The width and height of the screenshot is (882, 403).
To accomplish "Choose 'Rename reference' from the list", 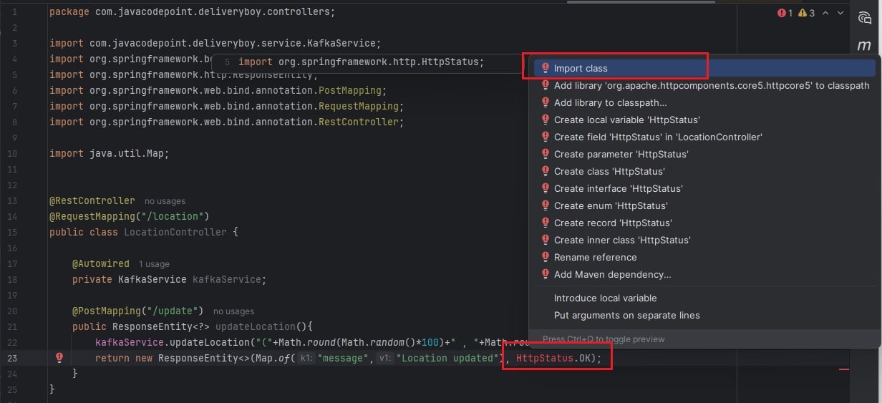I will coord(595,257).
